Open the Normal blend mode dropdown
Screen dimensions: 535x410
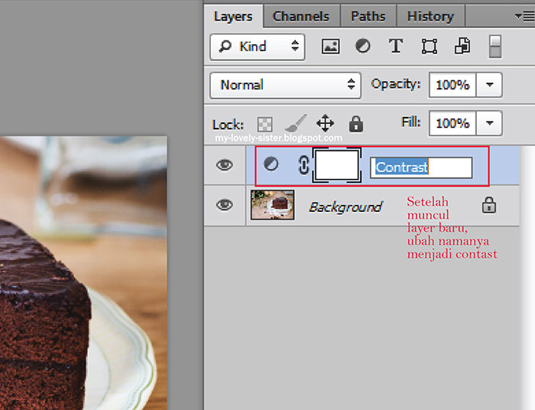tap(286, 86)
